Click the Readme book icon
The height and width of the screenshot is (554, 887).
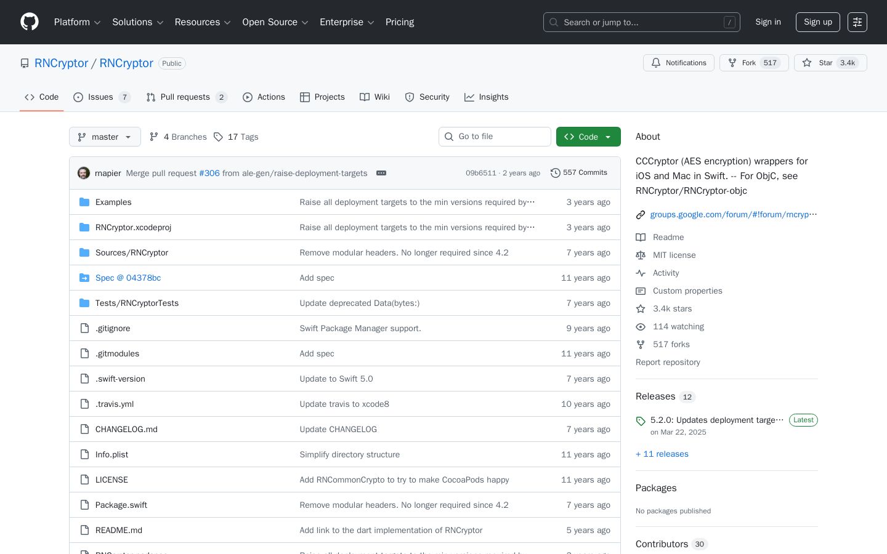point(641,238)
